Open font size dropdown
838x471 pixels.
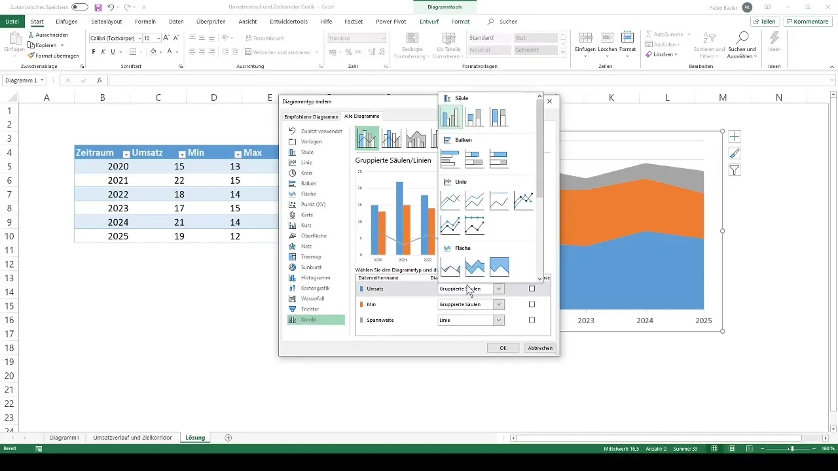pos(158,39)
